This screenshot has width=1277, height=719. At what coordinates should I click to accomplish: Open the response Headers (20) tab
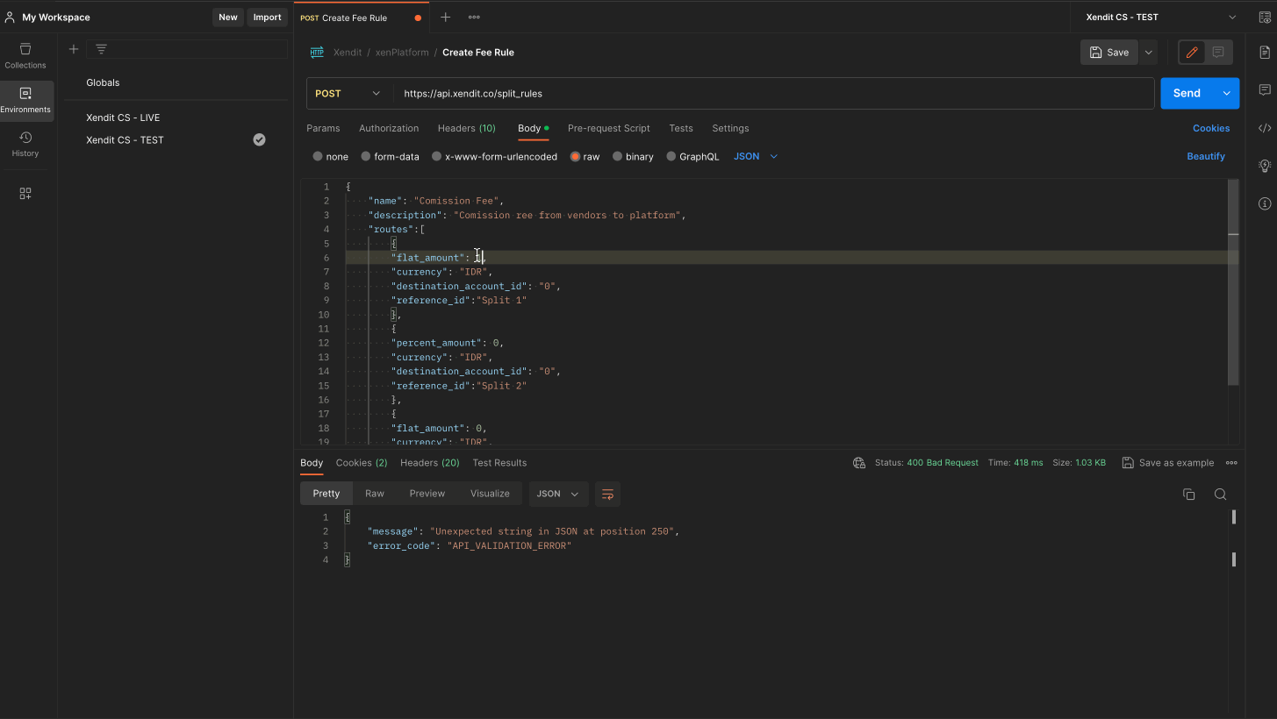pyautogui.click(x=430, y=463)
